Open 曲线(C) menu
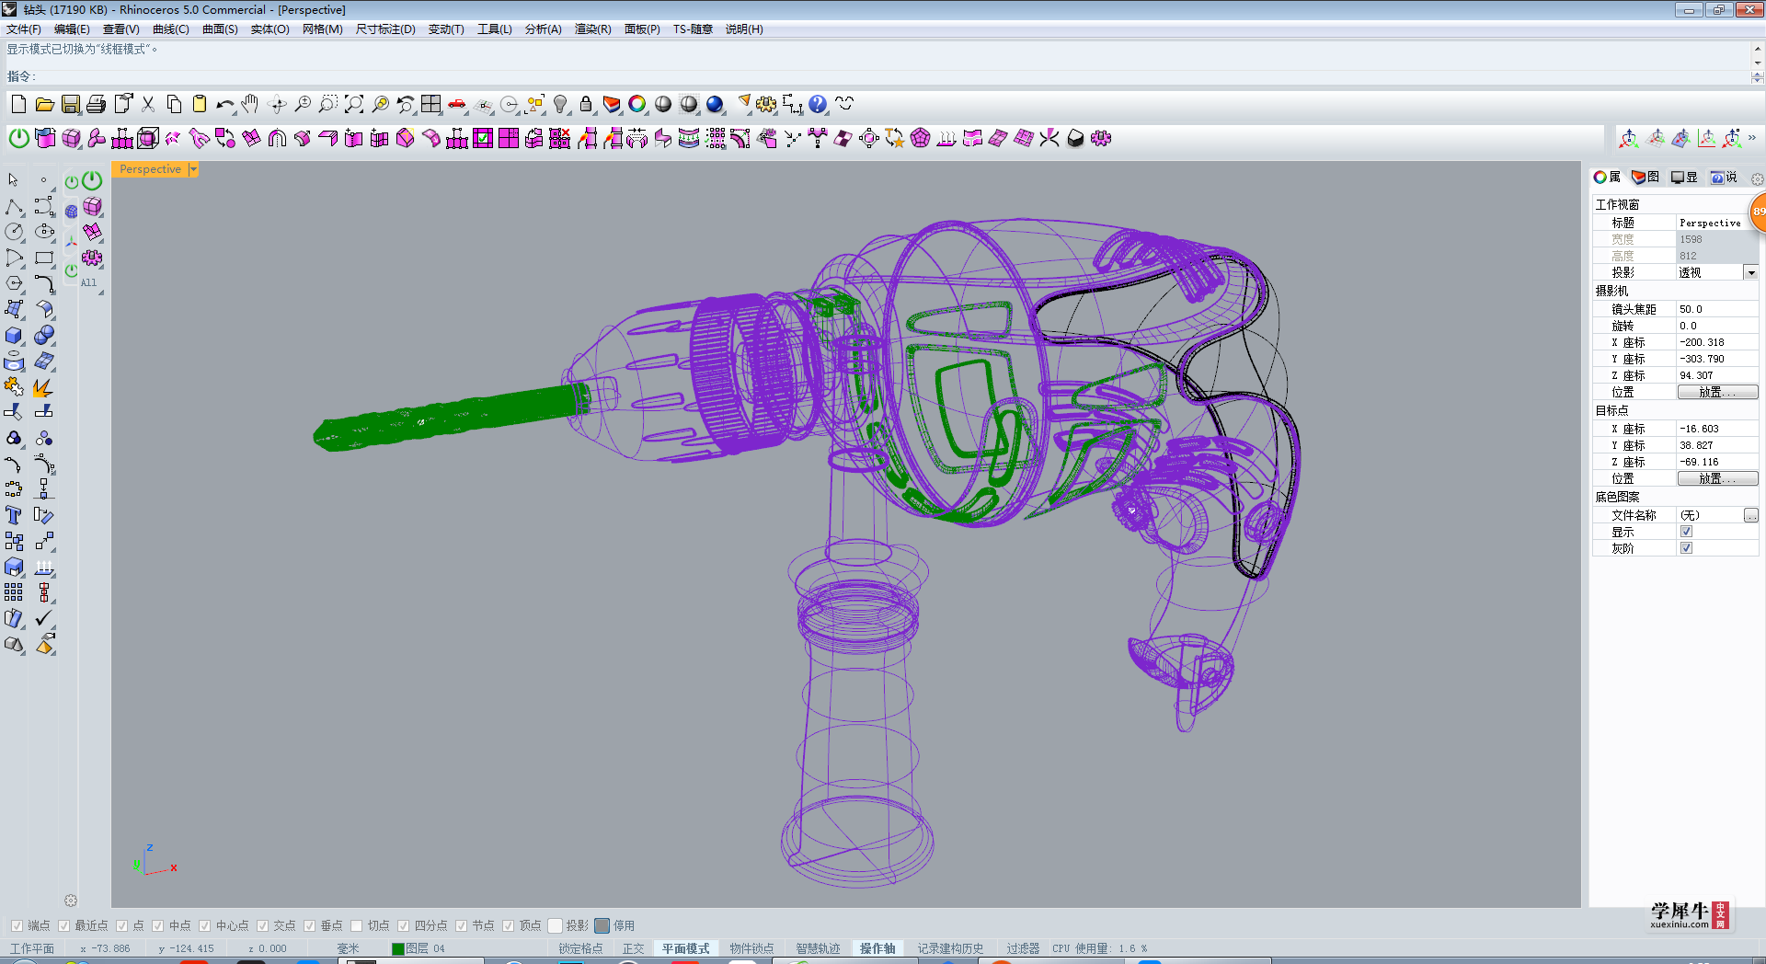Image resolution: width=1766 pixels, height=964 pixels. pyautogui.click(x=171, y=29)
